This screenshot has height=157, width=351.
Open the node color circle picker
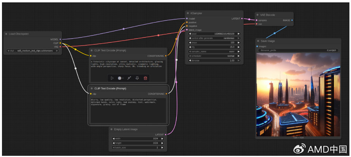click(x=121, y=78)
